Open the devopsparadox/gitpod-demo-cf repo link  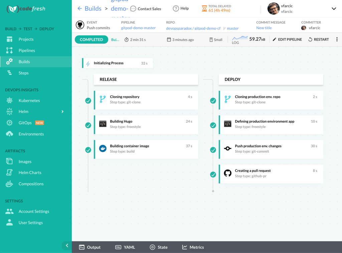193,28
